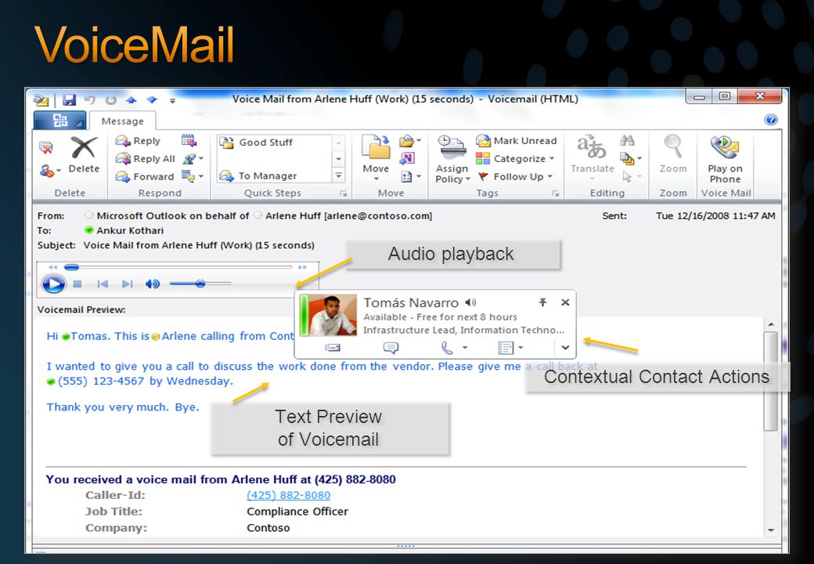This screenshot has width=814, height=564.
Task: Open the More respond actions dropdown
Action: 192,176
